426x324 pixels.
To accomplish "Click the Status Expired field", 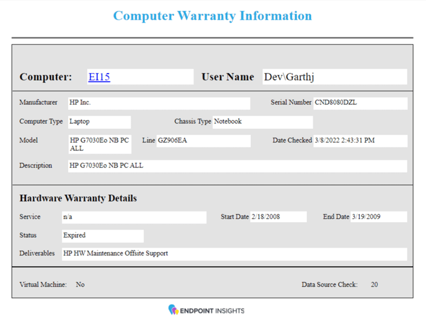I will click(103, 236).
